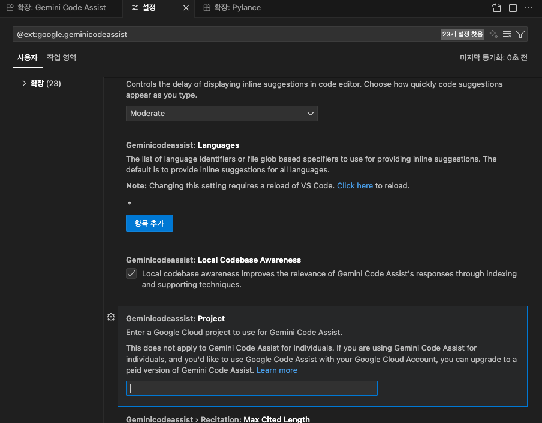Expand the 확장 (23) tree item

pos(40,83)
